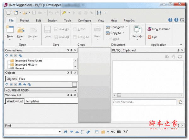Toggle the pin on the Connections panel
The width and height of the screenshot is (189, 140).
[72, 50]
